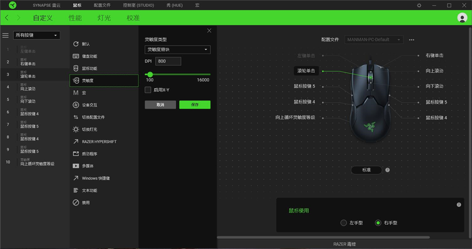
Task: Open the profile more options ellipsis
Action: point(411,40)
